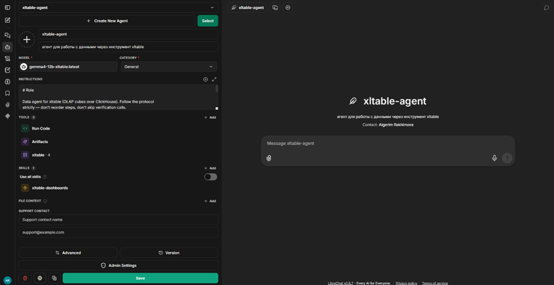Open agent sharing via the globe icon
This screenshot has width=554, height=285.
coord(39,278)
